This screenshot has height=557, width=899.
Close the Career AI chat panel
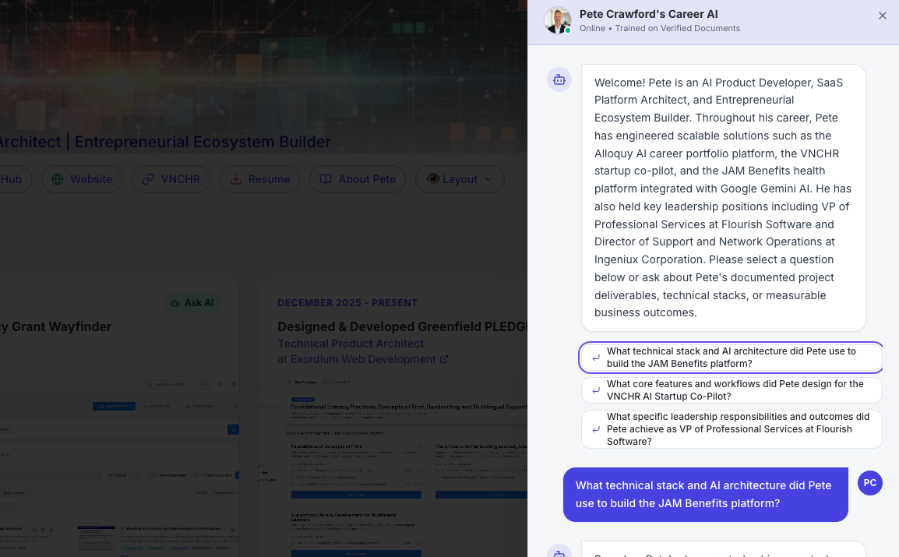[883, 16]
